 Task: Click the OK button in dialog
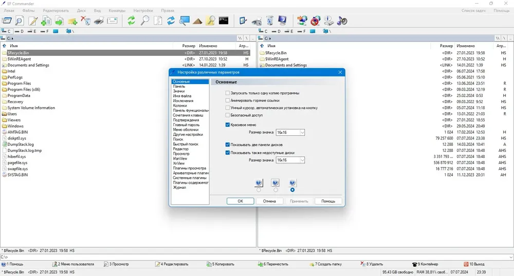pos(240,201)
